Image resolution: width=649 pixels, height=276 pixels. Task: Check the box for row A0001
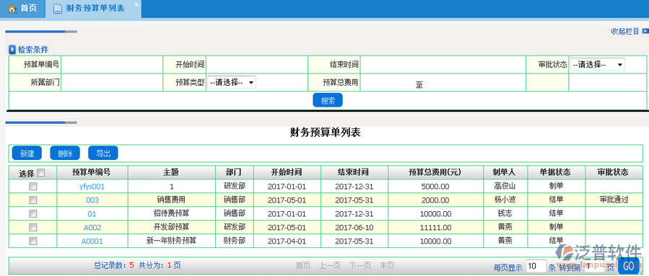[x=32, y=241]
